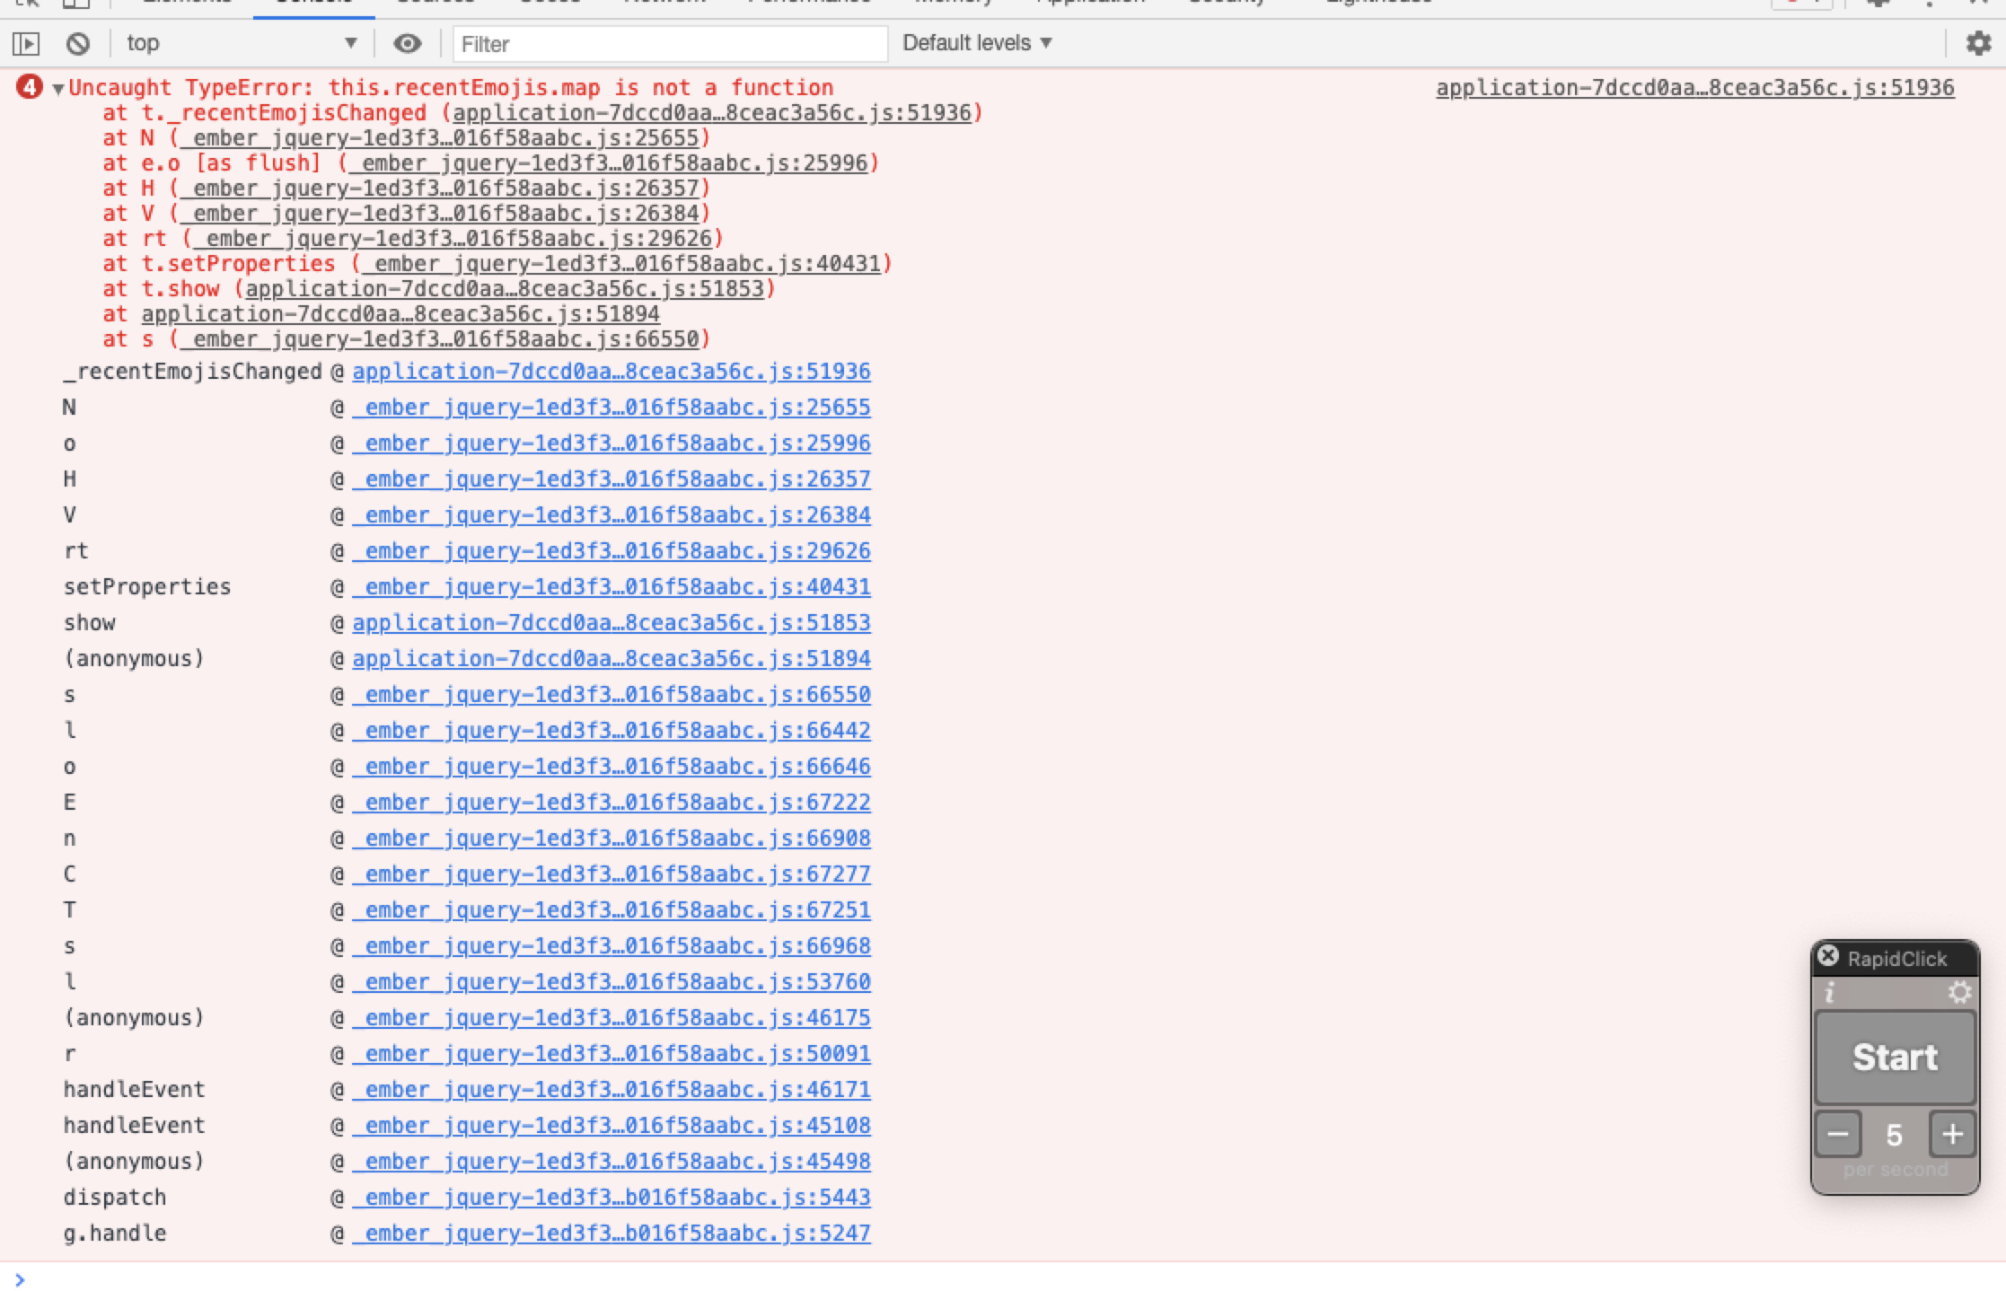The height and width of the screenshot is (1291, 2006).
Task: Open RapidClick settings gear
Action: coord(1959,993)
